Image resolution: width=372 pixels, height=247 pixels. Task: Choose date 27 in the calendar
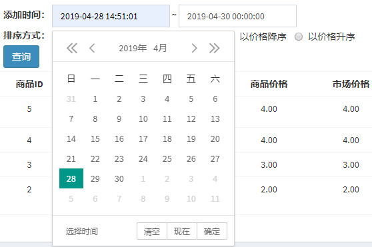215,158
